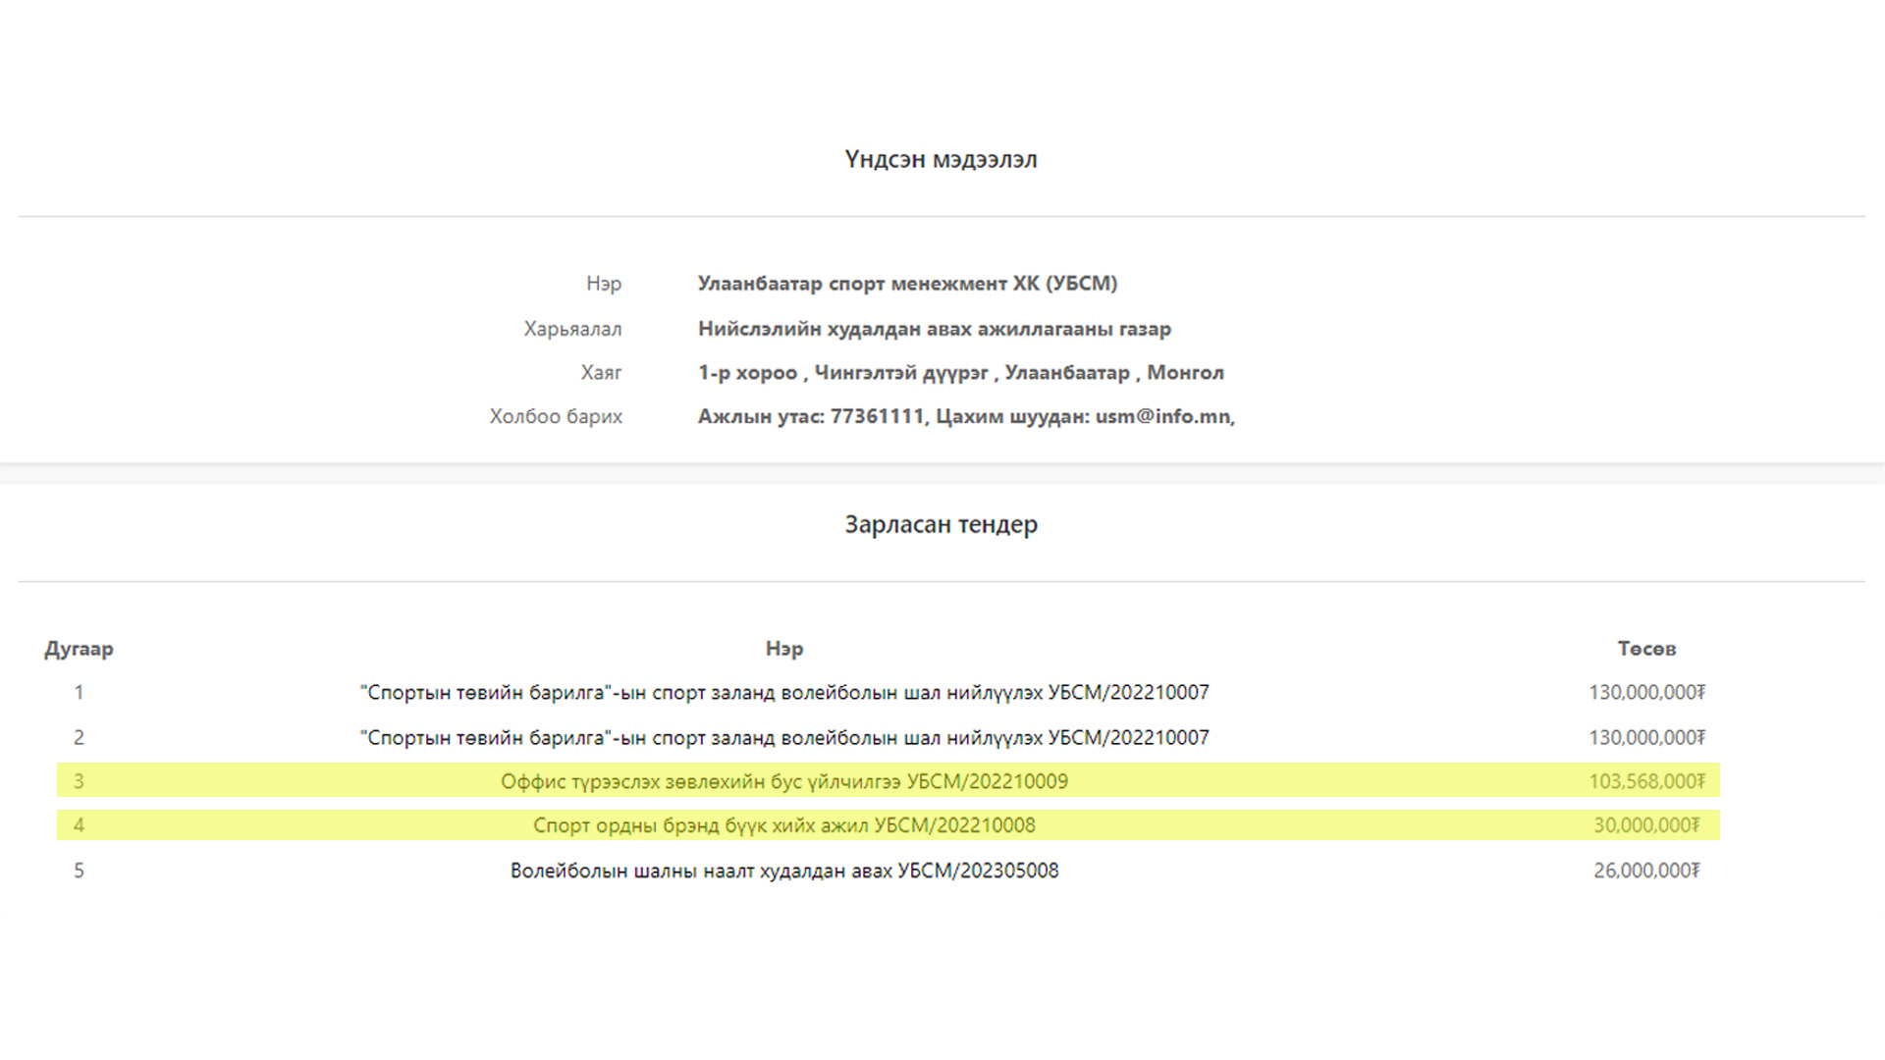Click budget 130,000,000₮ in row 2
Viewport: 1885px width, 1060px height.
(x=1646, y=738)
